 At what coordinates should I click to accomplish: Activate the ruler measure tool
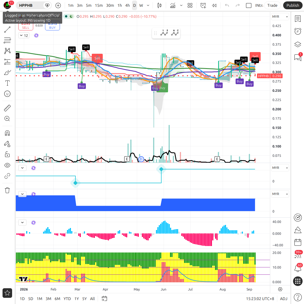pyautogui.click(x=7, y=108)
